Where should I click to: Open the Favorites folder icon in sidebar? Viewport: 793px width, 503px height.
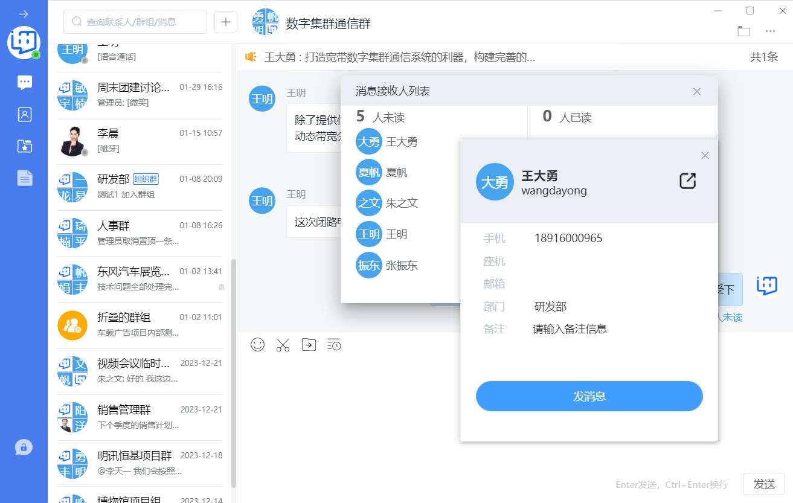click(x=25, y=146)
